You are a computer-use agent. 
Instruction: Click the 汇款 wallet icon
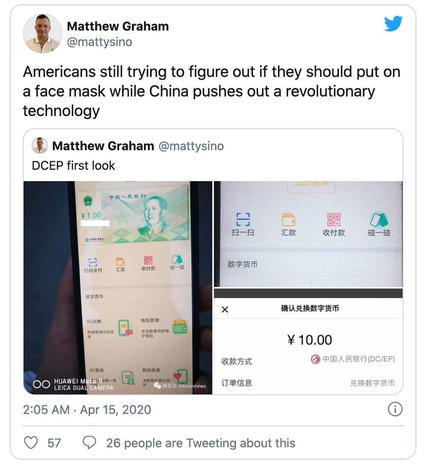click(x=289, y=220)
